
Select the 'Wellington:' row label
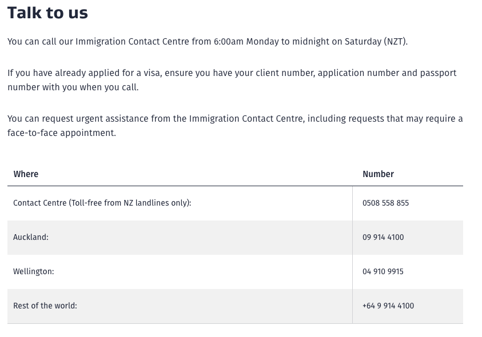[34, 272]
